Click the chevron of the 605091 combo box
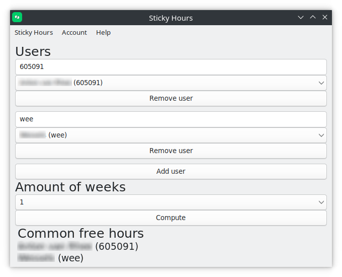 point(321,83)
